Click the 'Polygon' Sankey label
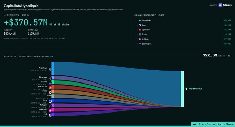The image size is (235, 127). (44, 105)
